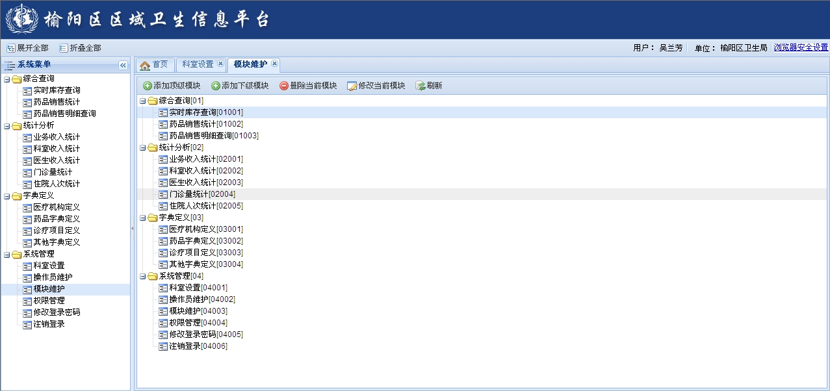Open 医生收入统计 from sidebar menu
The image size is (830, 391).
(57, 160)
